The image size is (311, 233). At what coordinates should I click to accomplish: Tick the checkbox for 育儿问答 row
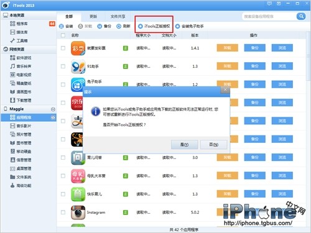63,158
